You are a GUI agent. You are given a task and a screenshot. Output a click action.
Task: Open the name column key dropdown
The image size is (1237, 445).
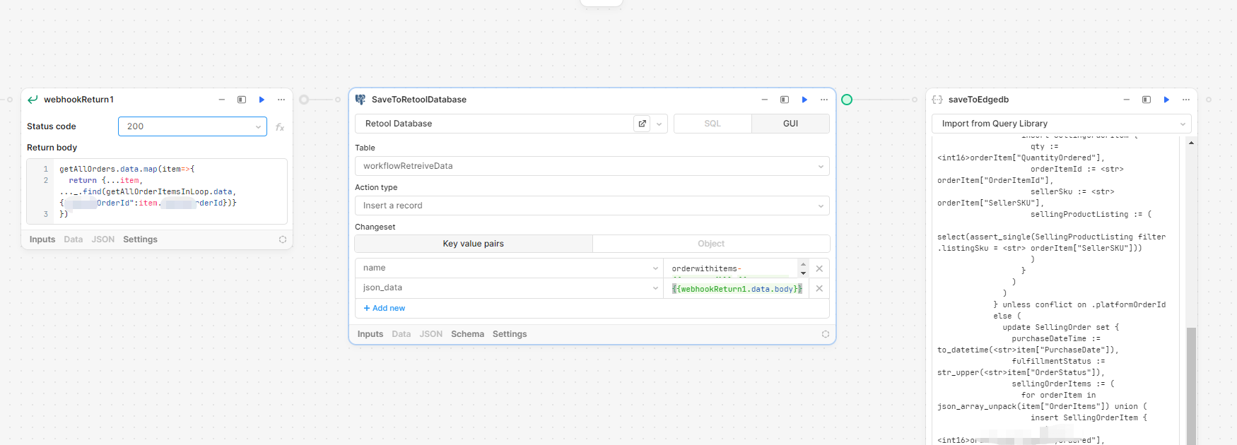pyautogui.click(x=509, y=268)
